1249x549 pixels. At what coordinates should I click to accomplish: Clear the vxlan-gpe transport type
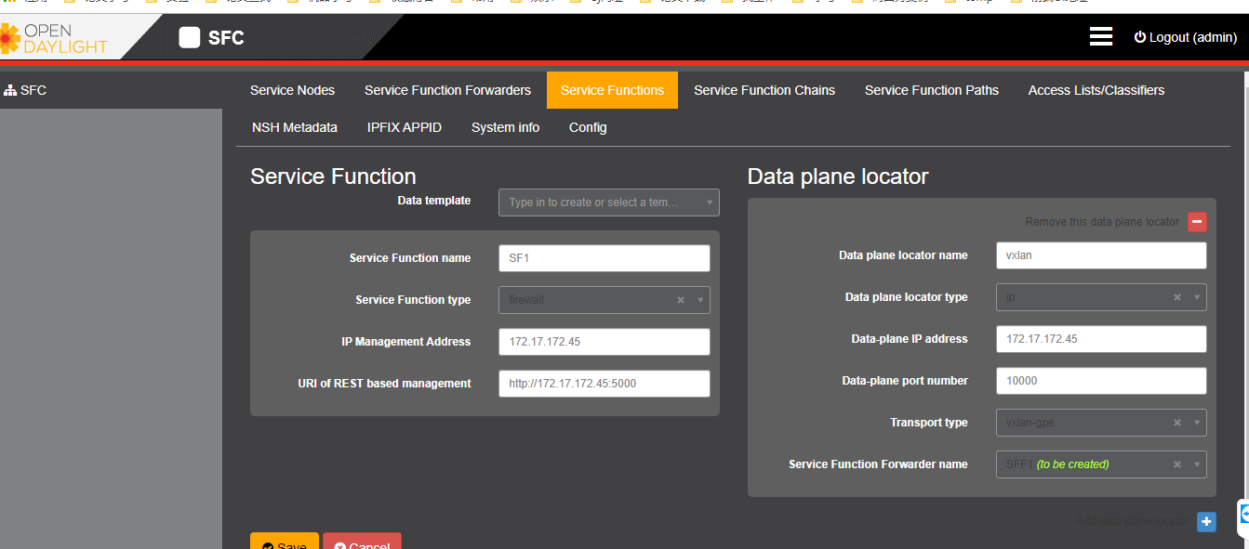(x=1177, y=423)
